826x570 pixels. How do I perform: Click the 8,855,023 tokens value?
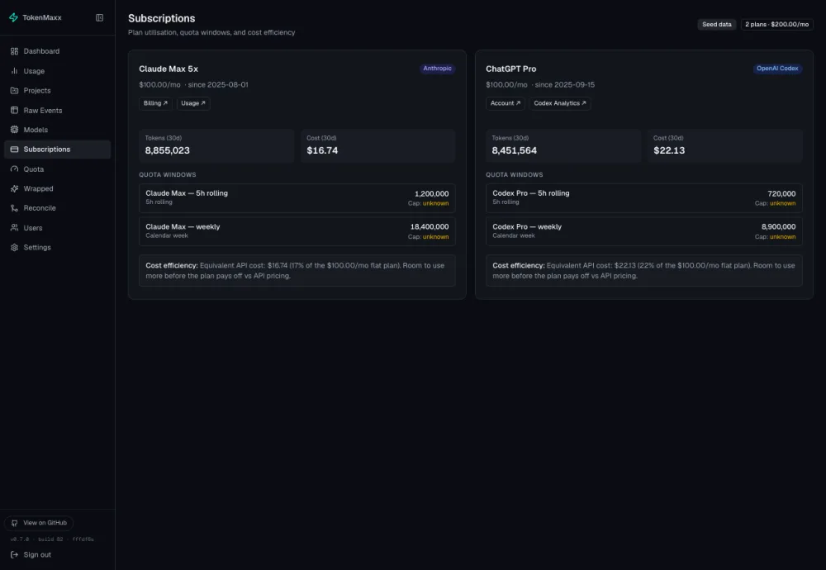tap(168, 150)
